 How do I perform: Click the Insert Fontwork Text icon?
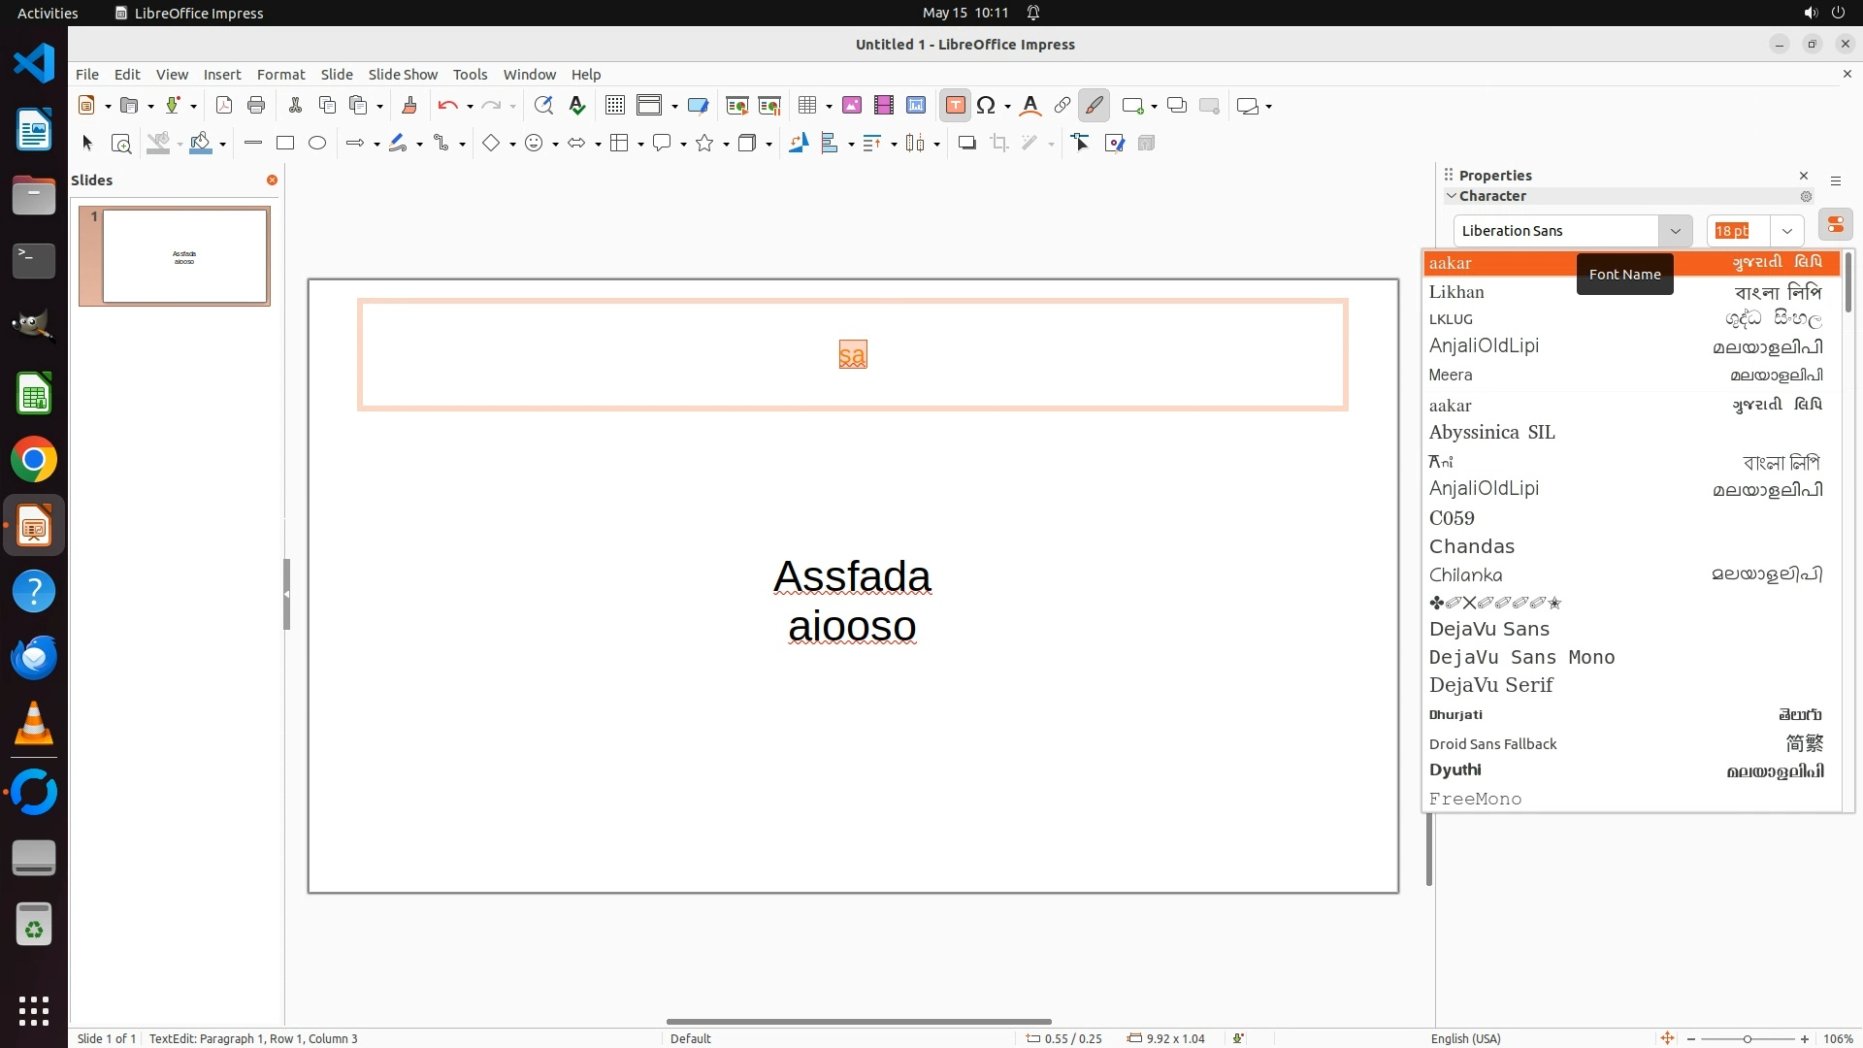tap(1030, 106)
